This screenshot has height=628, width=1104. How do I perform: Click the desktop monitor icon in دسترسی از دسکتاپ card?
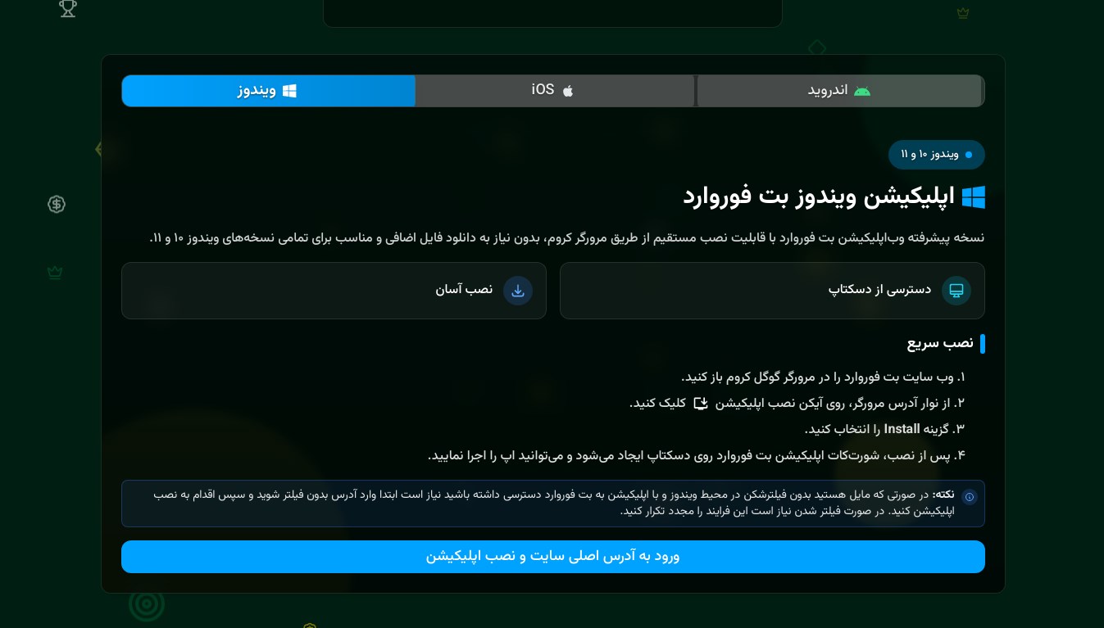956,291
